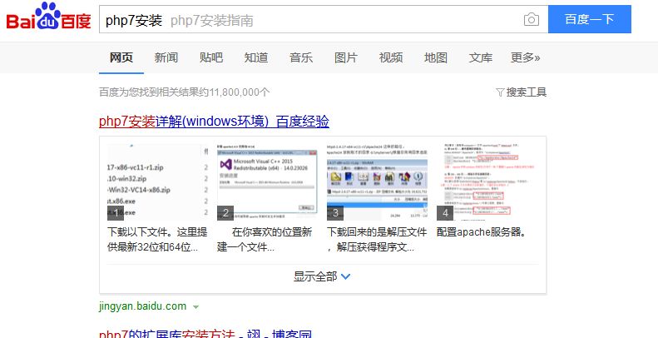Open step 2 Visual C++ 2015 thumbnail

point(267,181)
